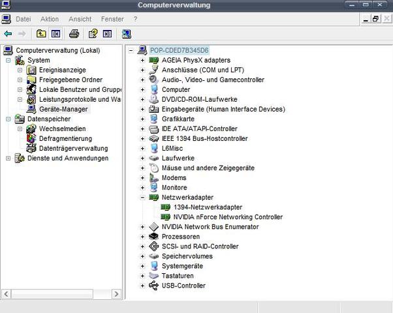Image resolution: width=393 pixels, height=313 pixels.
Task: Select the Leistungsprotokolle und Wa item
Action: (80, 99)
